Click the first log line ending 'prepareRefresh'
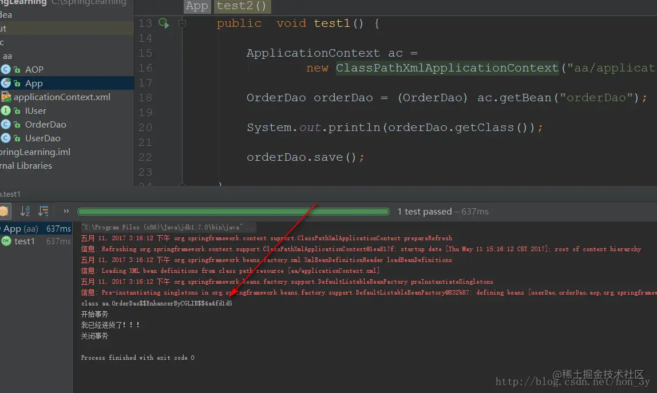657x393 pixels. (x=267, y=238)
